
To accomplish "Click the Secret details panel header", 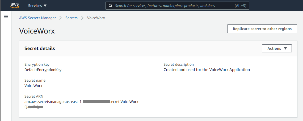I will [x=40, y=48].
